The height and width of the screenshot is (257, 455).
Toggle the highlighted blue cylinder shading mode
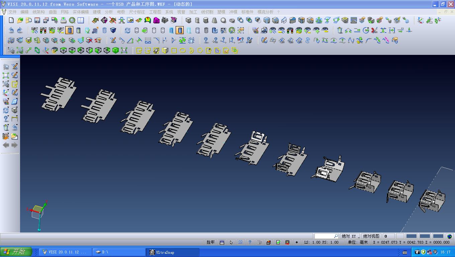coord(180,30)
